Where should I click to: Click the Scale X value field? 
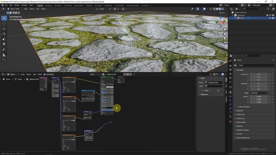pos(259,96)
